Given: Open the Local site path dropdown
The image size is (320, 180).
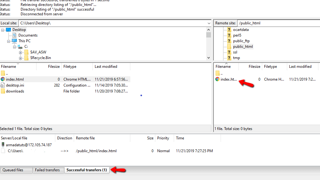Looking at the screenshot, I should (x=209, y=23).
